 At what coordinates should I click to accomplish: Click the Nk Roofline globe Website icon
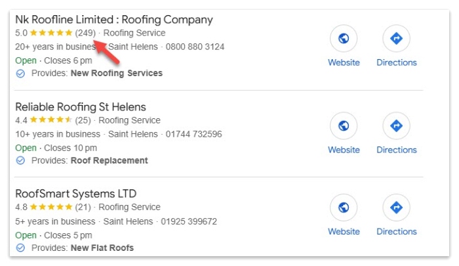[344, 39]
